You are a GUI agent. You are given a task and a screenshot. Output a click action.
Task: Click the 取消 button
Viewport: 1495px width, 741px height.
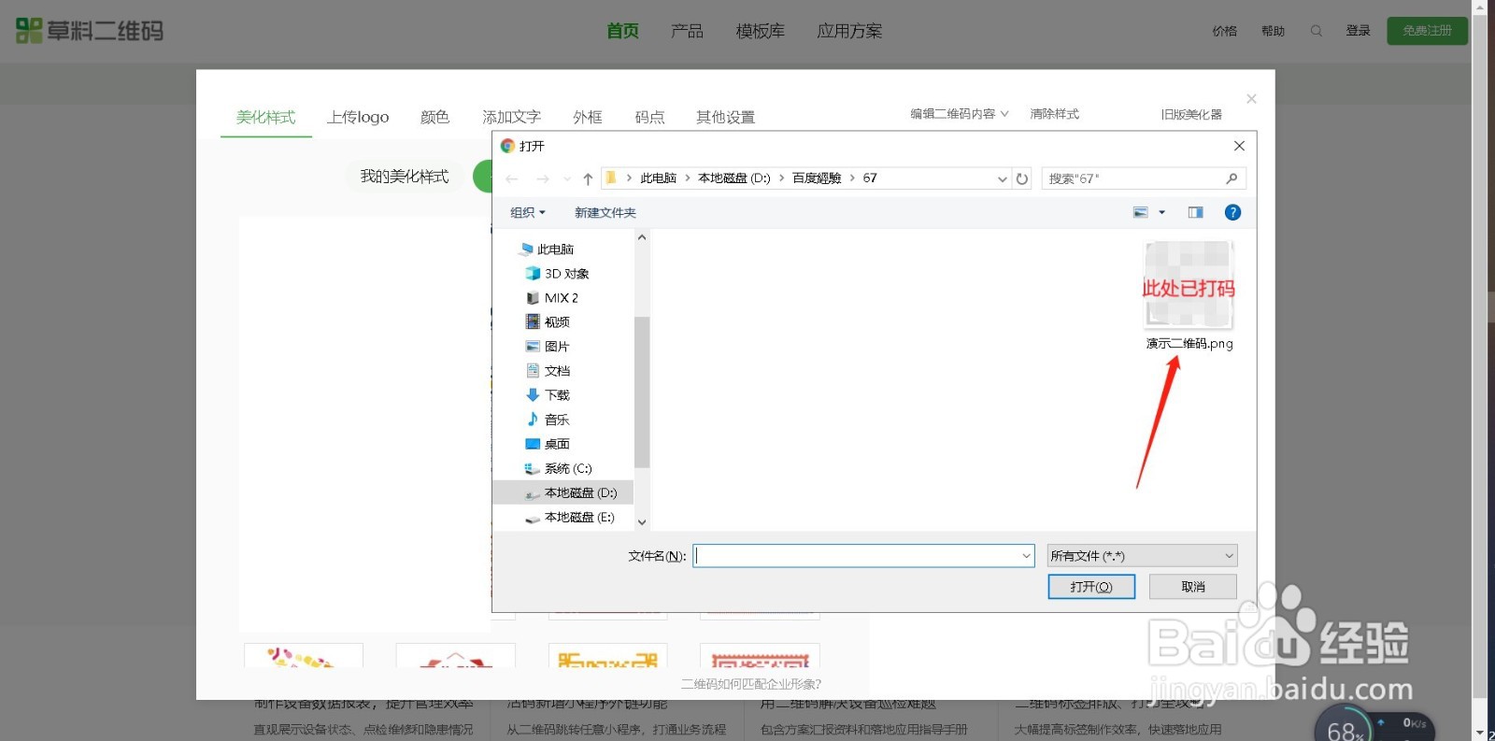click(1193, 587)
